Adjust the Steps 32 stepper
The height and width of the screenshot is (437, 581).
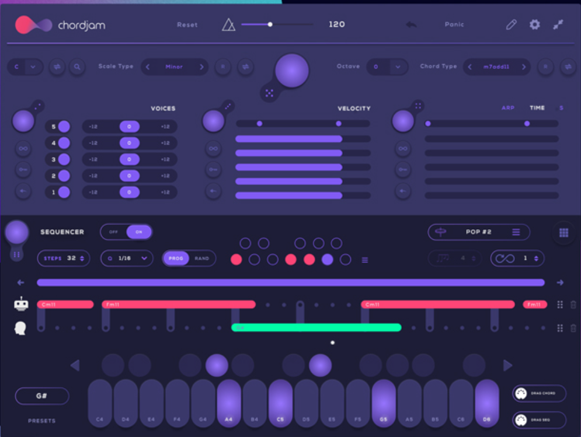pyautogui.click(x=82, y=258)
